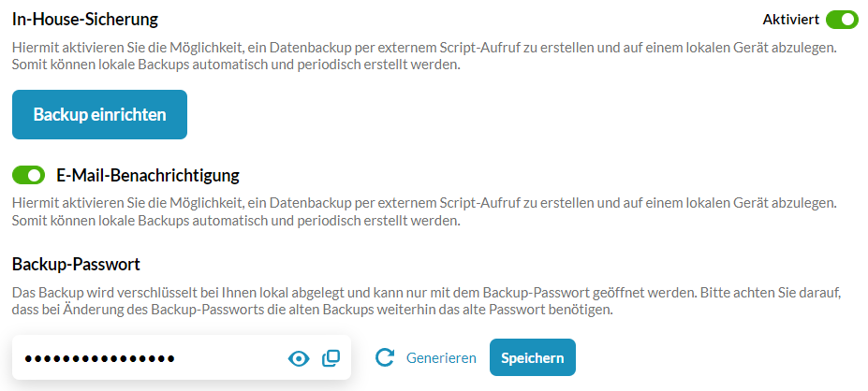Click the password dots inside the field
This screenshot has width=868, height=391.
click(x=99, y=359)
